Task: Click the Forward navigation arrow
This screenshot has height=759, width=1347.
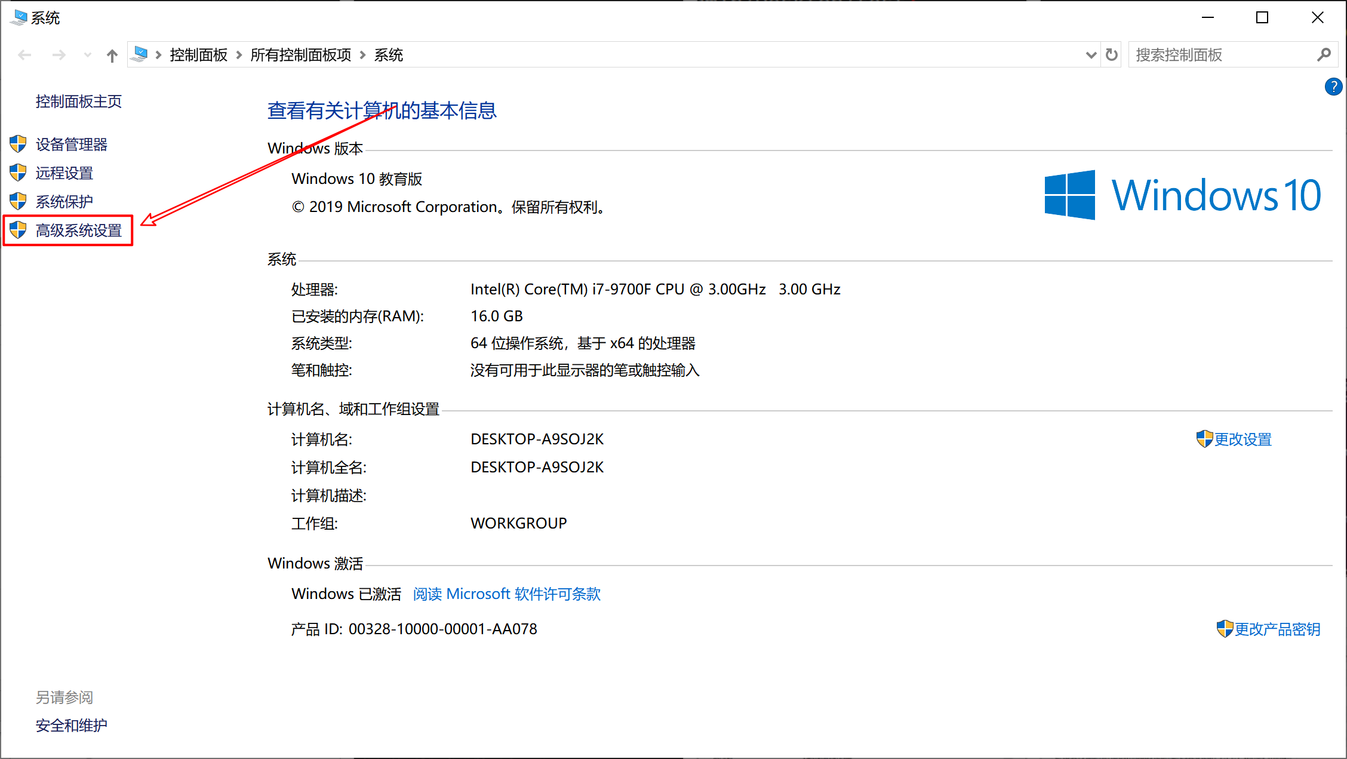Action: click(x=59, y=55)
